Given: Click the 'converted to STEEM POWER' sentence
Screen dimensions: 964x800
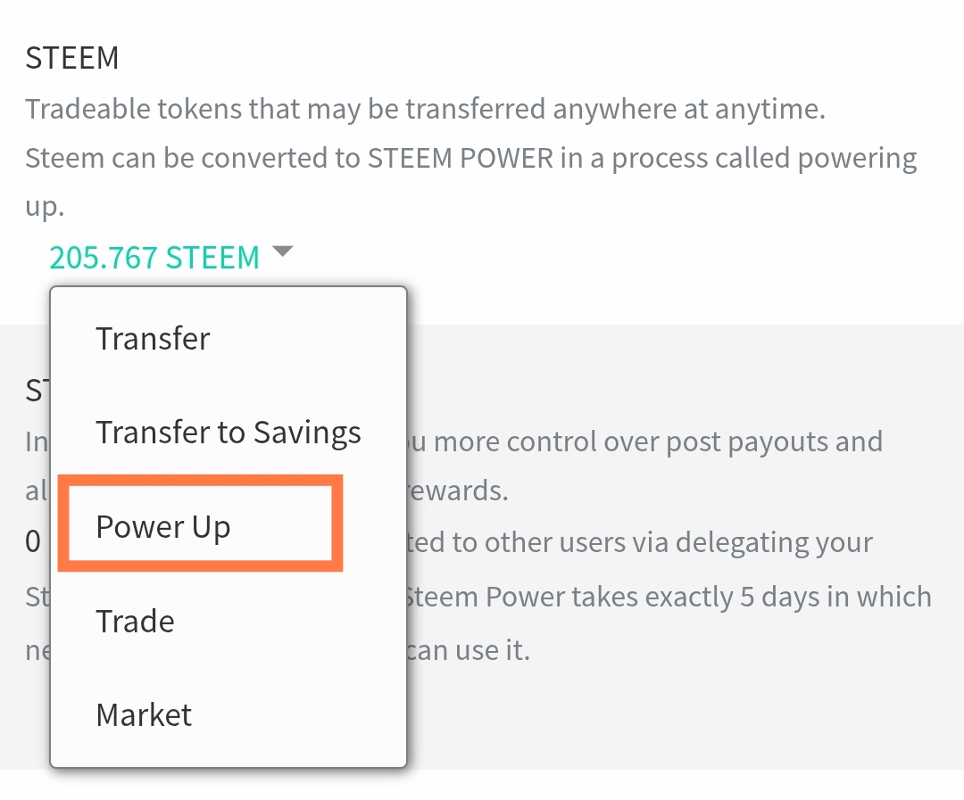Looking at the screenshot, I should coord(471,159).
